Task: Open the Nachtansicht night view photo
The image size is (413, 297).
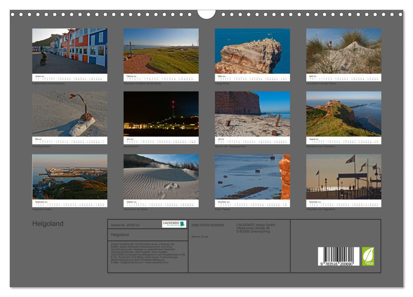Action: pos(161,114)
